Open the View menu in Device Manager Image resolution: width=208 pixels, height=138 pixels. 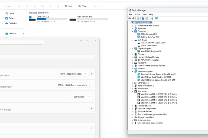[145, 14]
